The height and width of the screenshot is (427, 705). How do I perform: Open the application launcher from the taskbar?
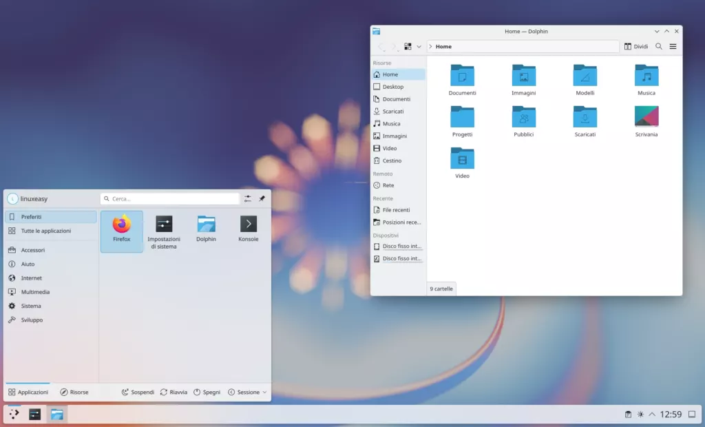(x=14, y=414)
